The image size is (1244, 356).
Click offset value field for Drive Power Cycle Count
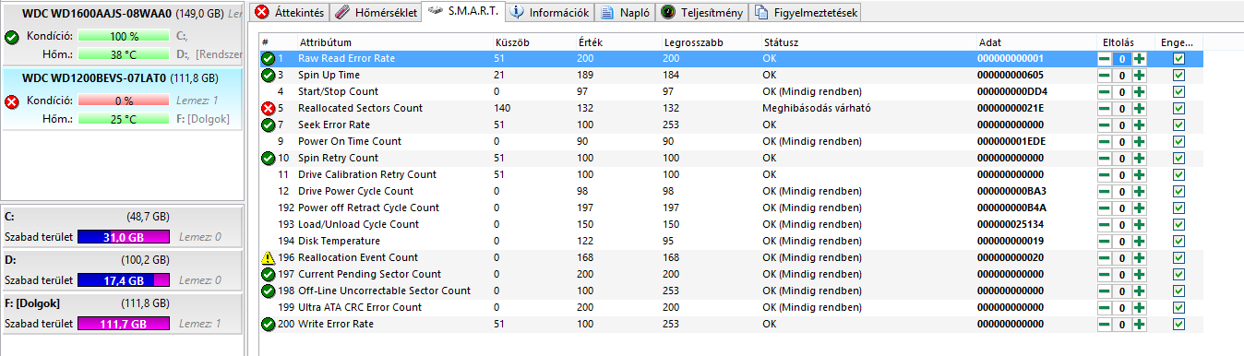1122,191
